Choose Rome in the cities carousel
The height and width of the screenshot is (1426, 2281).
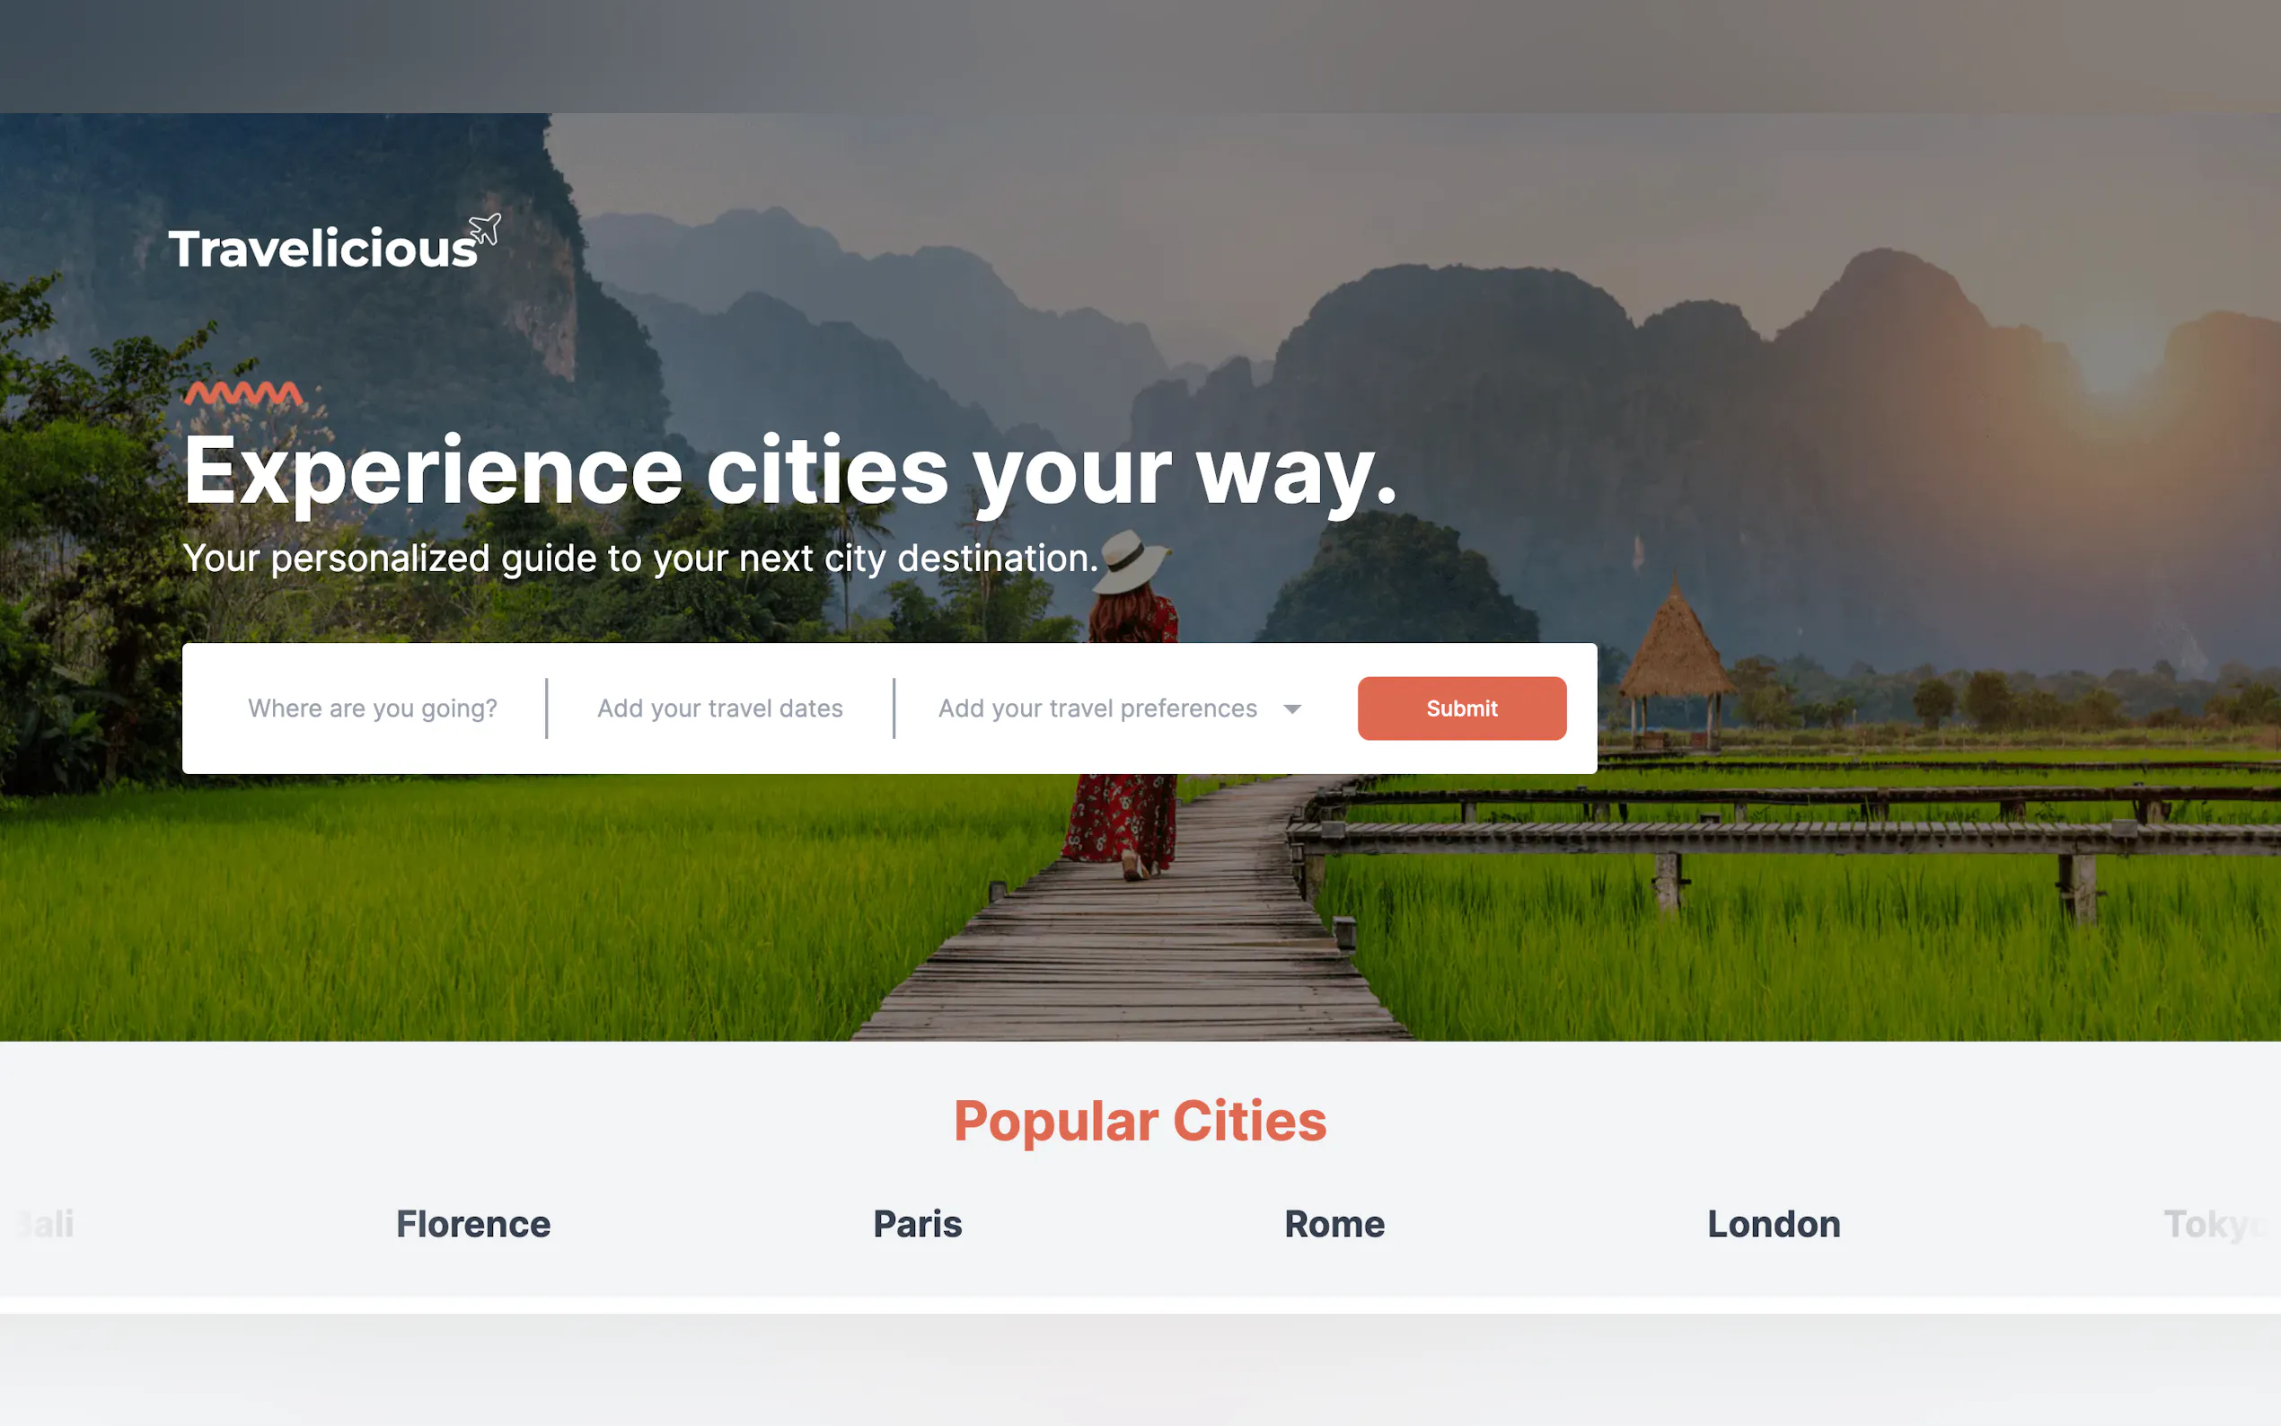pos(1334,1224)
